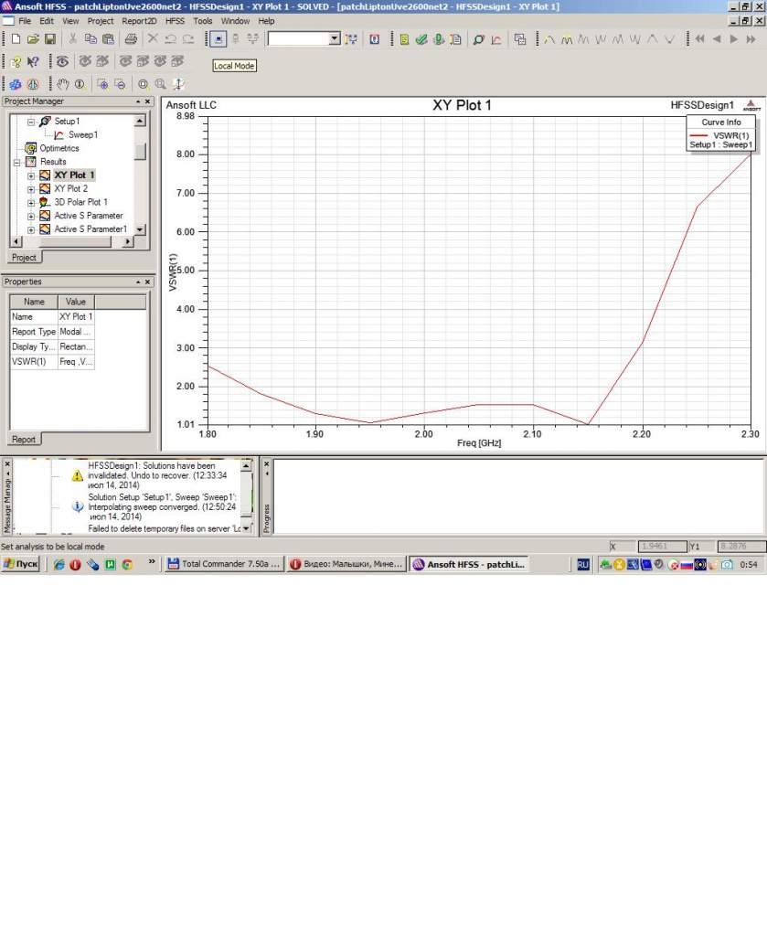
Task: Select the Pan hand tool
Action: point(63,84)
